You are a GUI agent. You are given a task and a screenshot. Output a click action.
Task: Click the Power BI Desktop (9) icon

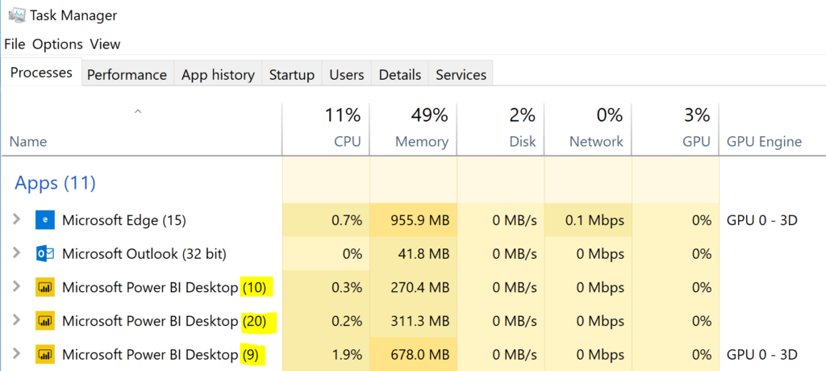click(45, 355)
